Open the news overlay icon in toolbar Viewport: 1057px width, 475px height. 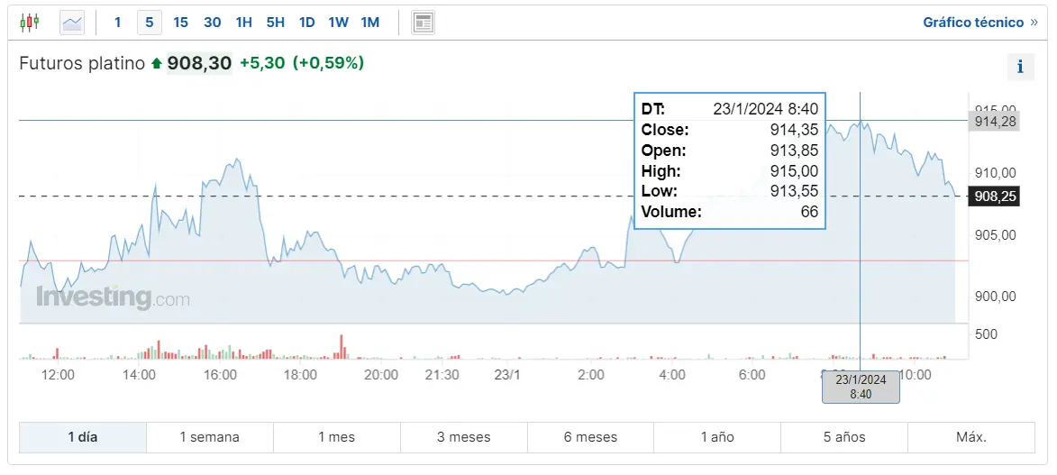point(423,23)
